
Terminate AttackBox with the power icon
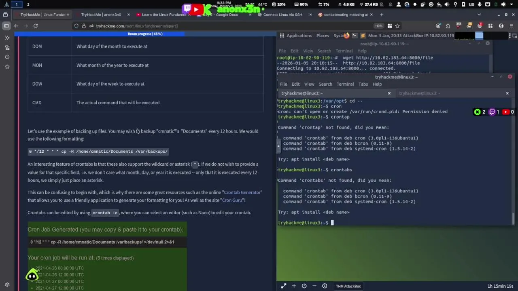[304, 286]
